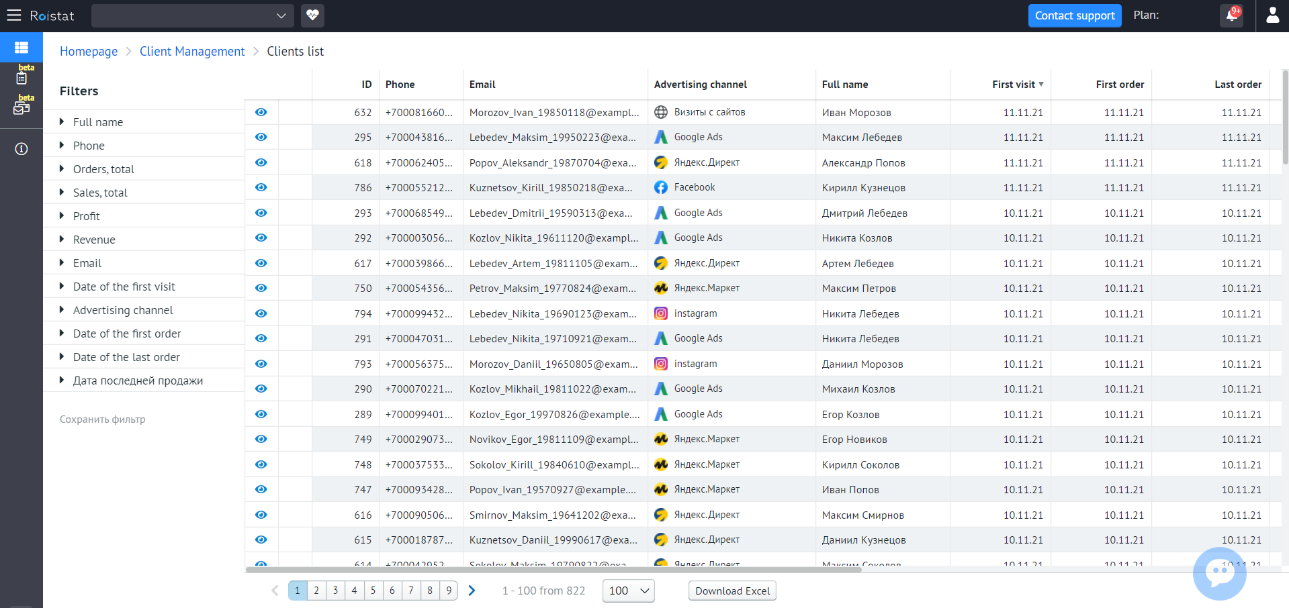1289x608 pixels.
Task: Click Сохранить фильтр link
Action: (103, 419)
